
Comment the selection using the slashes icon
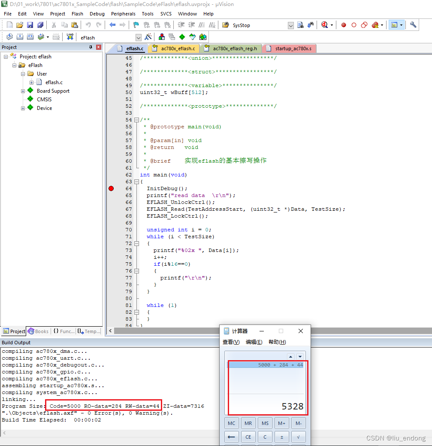pyautogui.click(x=202, y=25)
